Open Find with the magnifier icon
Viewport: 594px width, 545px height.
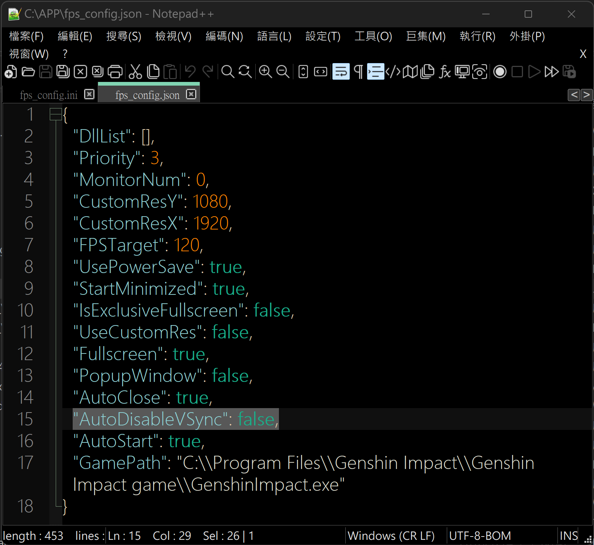click(x=228, y=72)
